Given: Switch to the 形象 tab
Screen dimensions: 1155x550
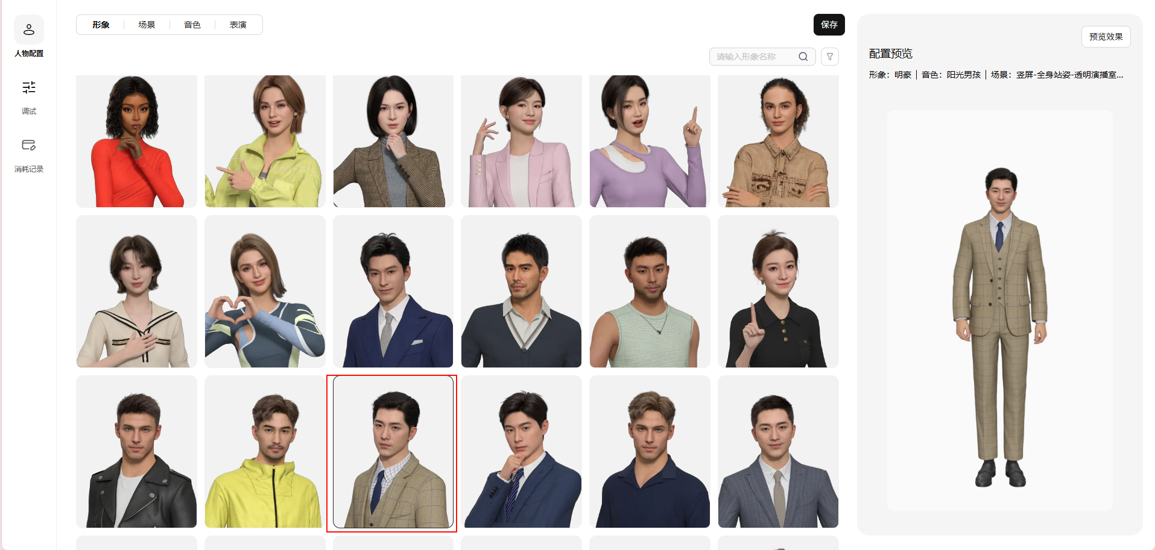Looking at the screenshot, I should point(101,25).
